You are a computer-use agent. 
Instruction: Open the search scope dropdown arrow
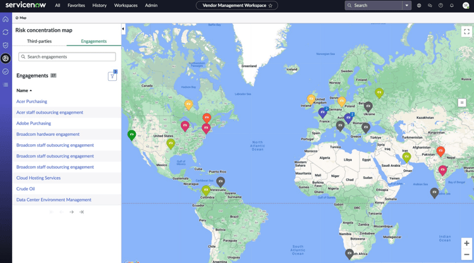tap(406, 6)
